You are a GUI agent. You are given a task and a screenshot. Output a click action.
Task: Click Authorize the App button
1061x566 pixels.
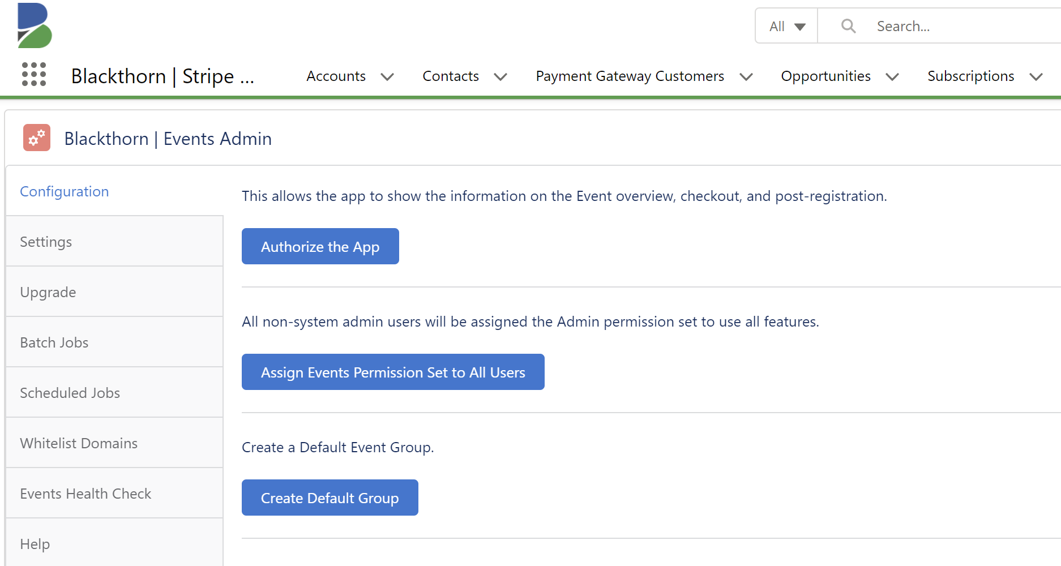coord(320,246)
